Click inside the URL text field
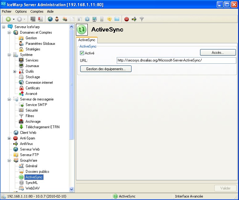The width and height of the screenshot is (239, 200). point(176,60)
